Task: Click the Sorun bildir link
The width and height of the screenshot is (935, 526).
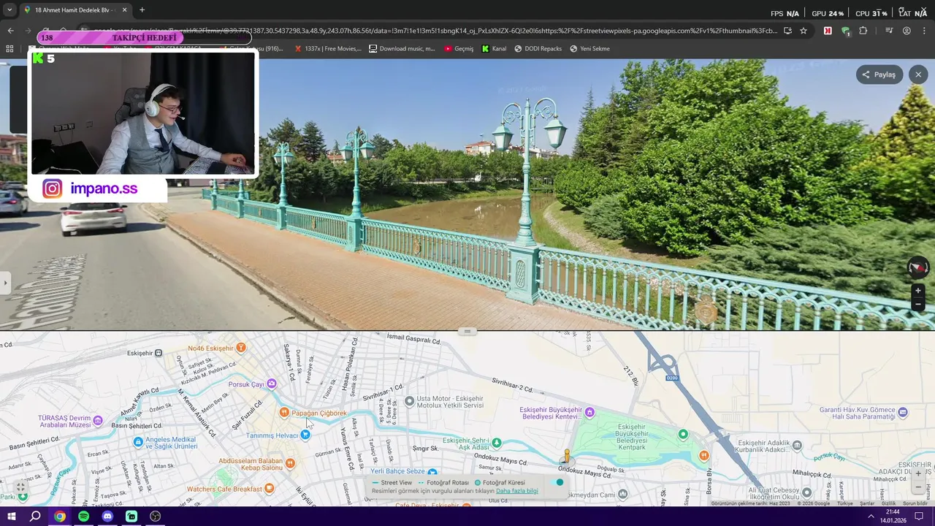Action: pyautogui.click(x=915, y=503)
